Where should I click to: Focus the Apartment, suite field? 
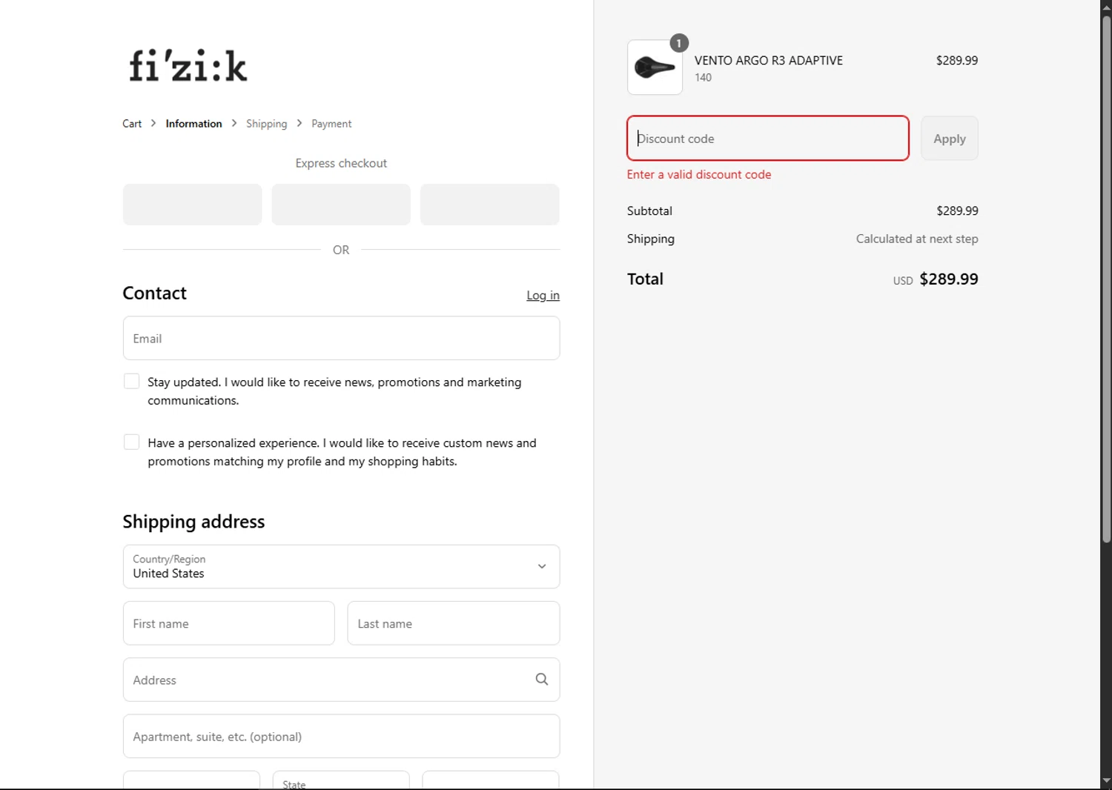341,736
